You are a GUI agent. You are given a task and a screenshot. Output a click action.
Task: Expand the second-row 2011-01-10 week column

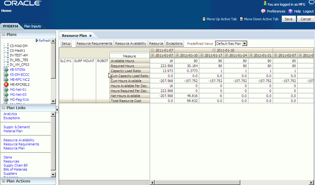[x=177, y=55]
